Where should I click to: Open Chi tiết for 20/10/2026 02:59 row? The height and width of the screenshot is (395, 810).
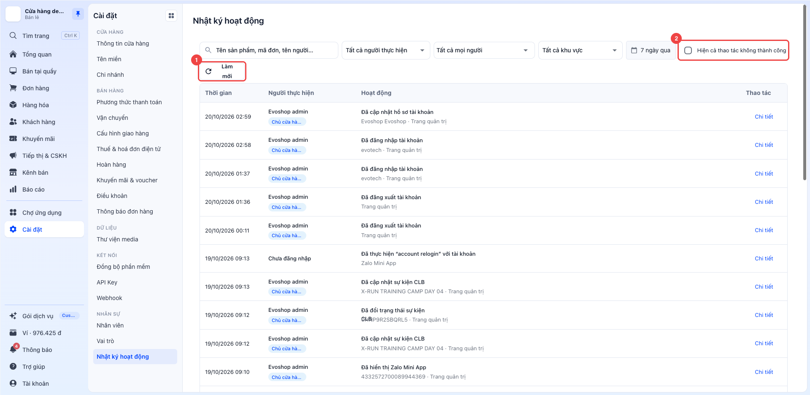pyautogui.click(x=764, y=117)
